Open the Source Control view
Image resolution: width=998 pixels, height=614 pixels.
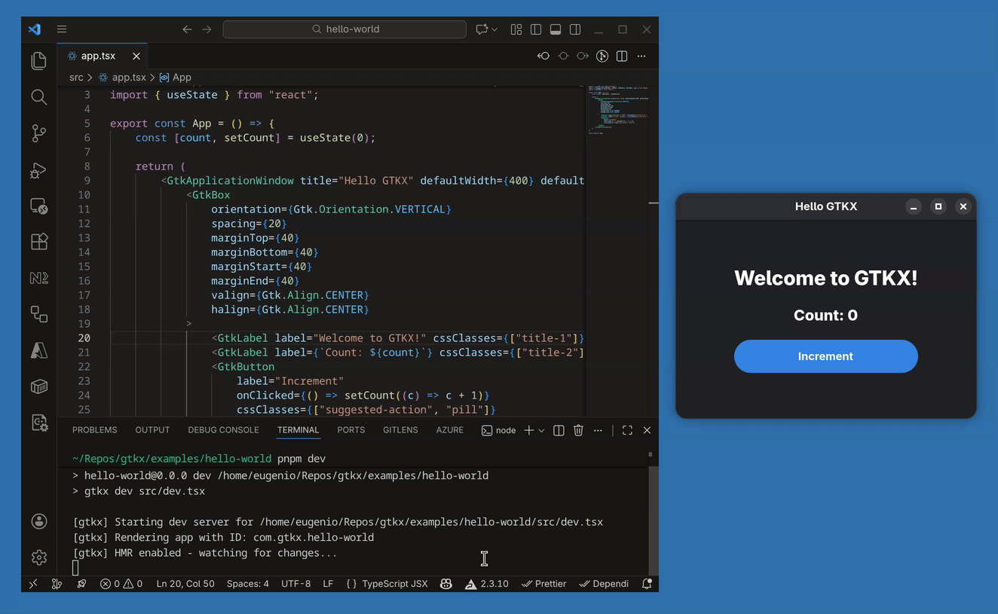(39, 133)
